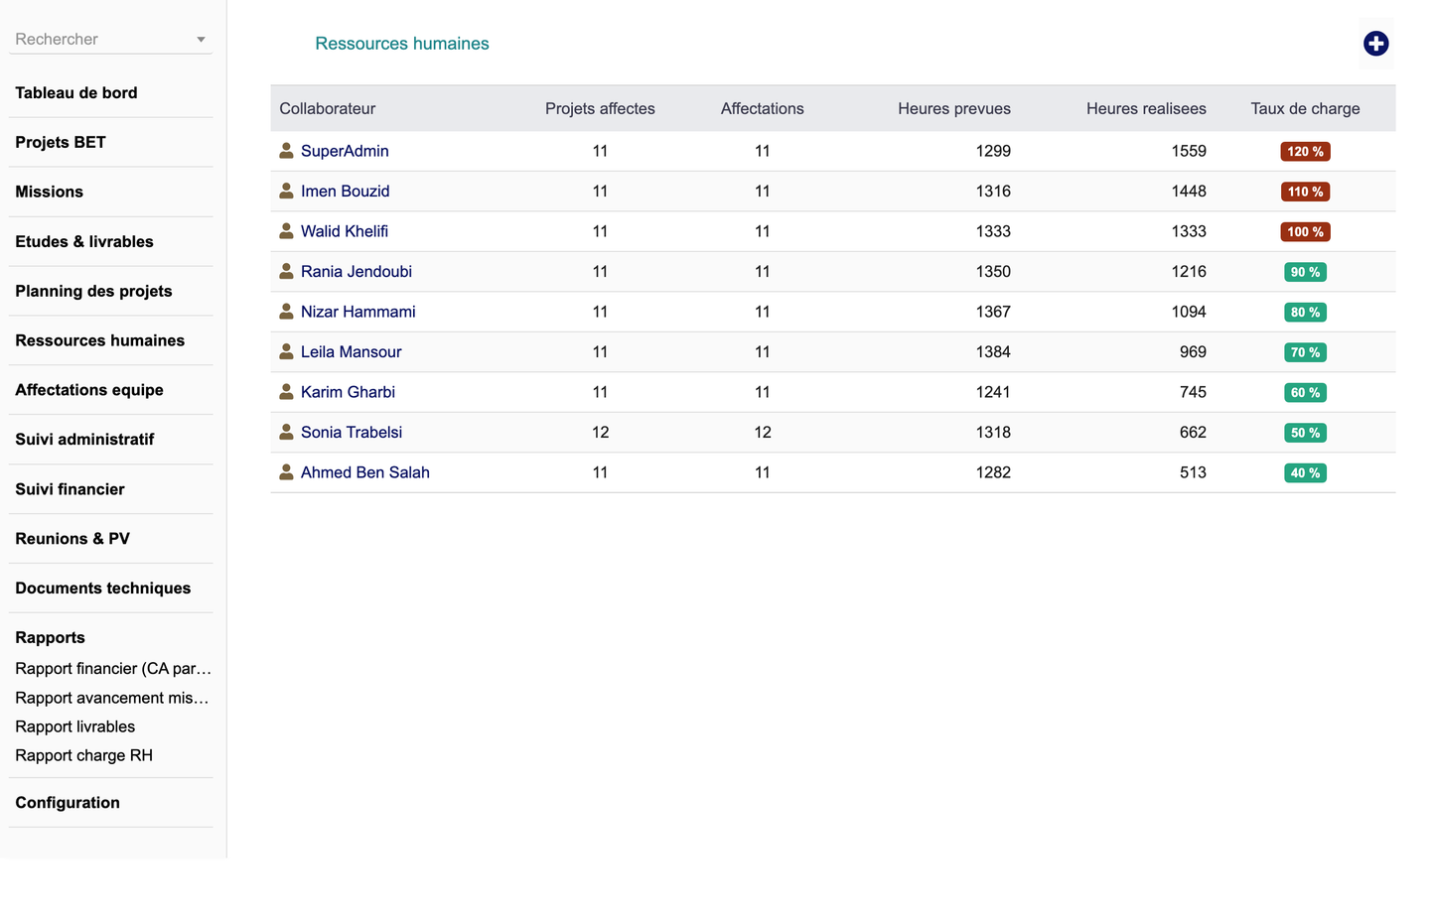Click the user icon beside Karim Gharbi
The width and height of the screenshot is (1435, 921).
pos(286,391)
